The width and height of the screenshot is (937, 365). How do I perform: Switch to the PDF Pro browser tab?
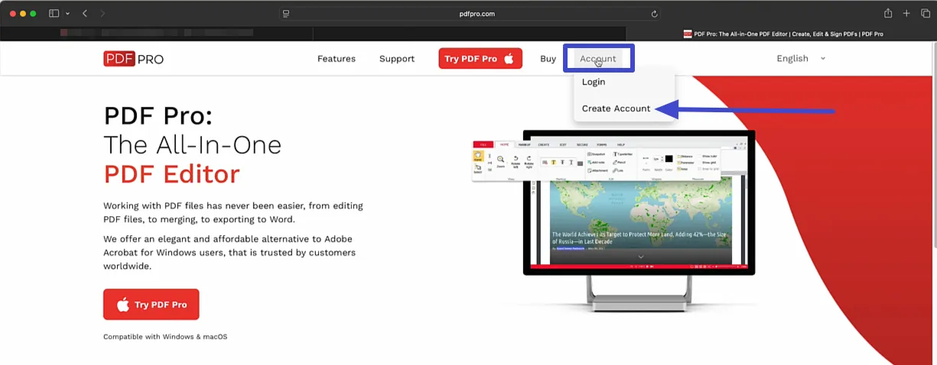[782, 34]
